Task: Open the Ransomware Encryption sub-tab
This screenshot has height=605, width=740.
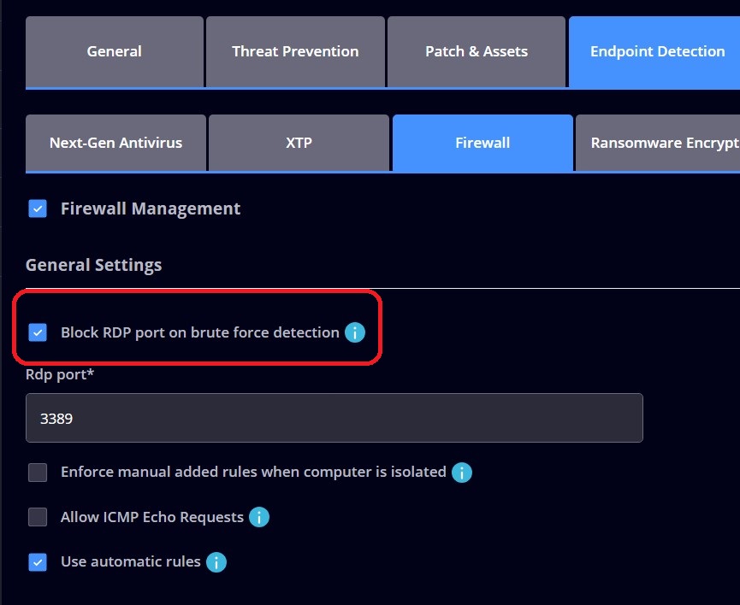Action: [x=658, y=143]
